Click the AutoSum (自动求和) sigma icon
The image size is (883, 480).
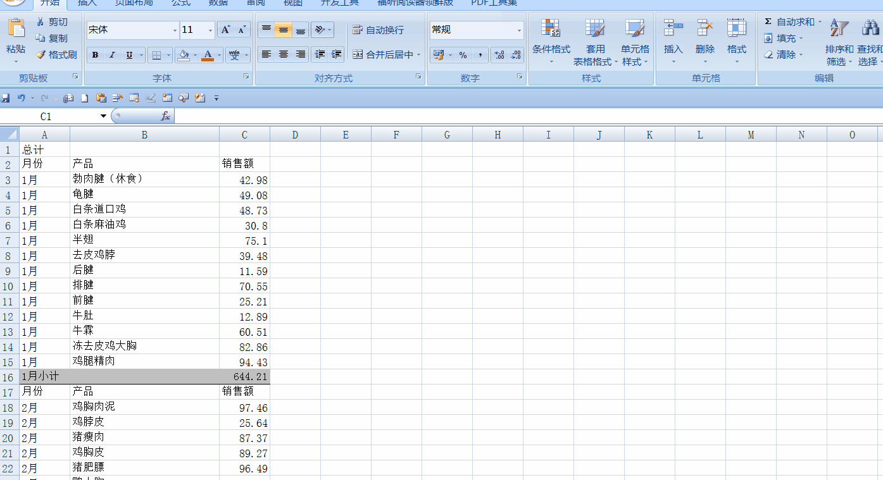tap(768, 22)
